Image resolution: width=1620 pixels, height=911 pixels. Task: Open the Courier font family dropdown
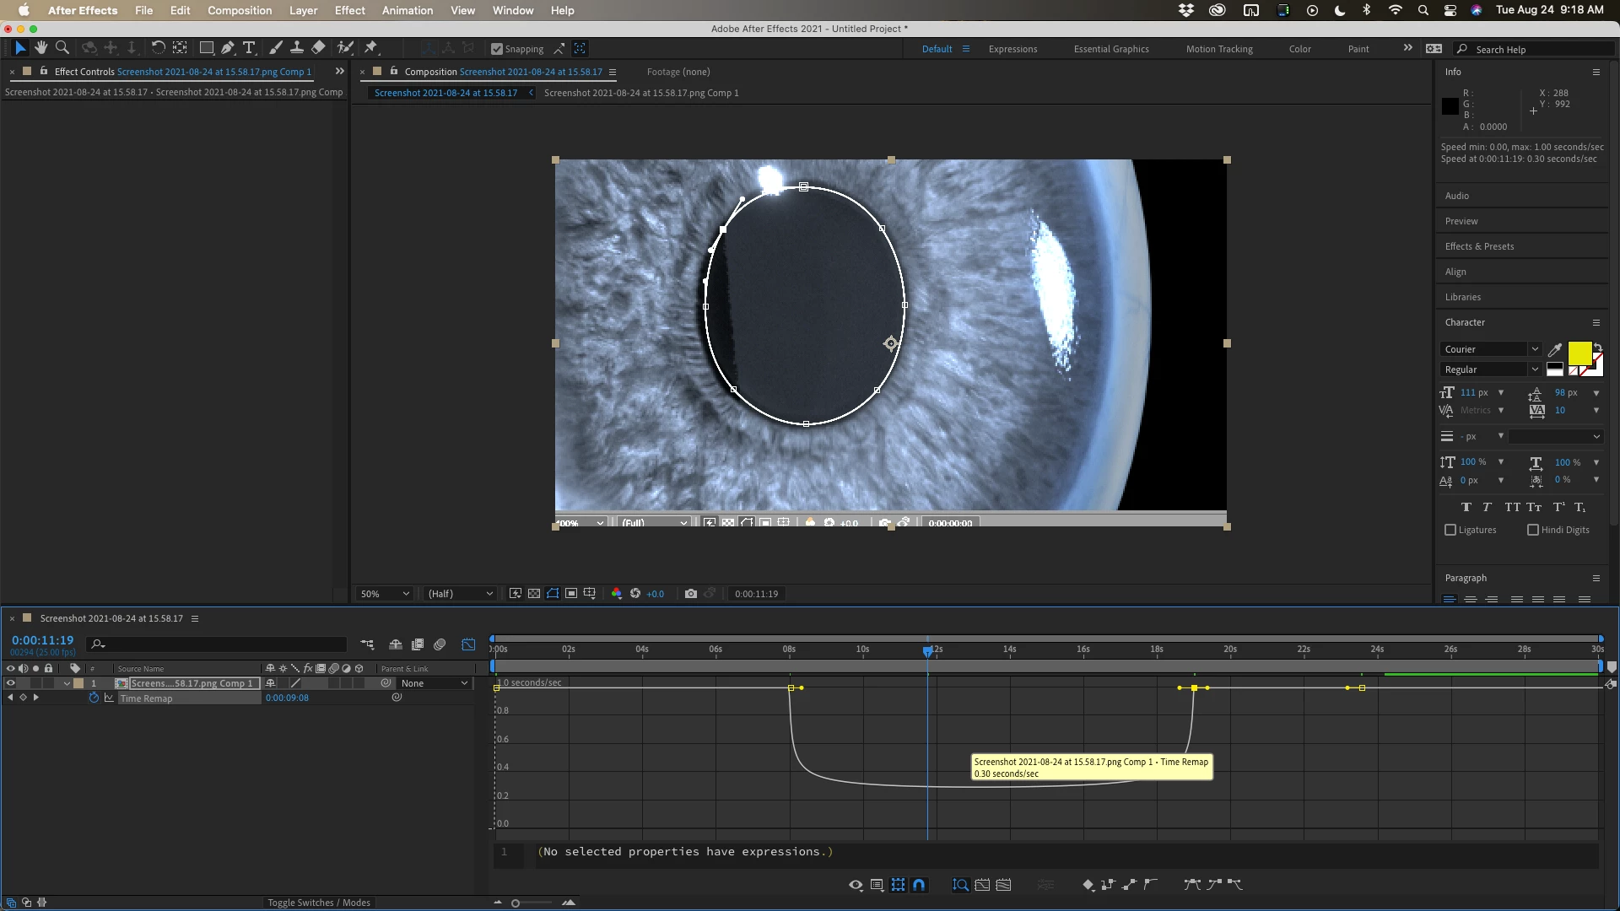[x=1491, y=349]
